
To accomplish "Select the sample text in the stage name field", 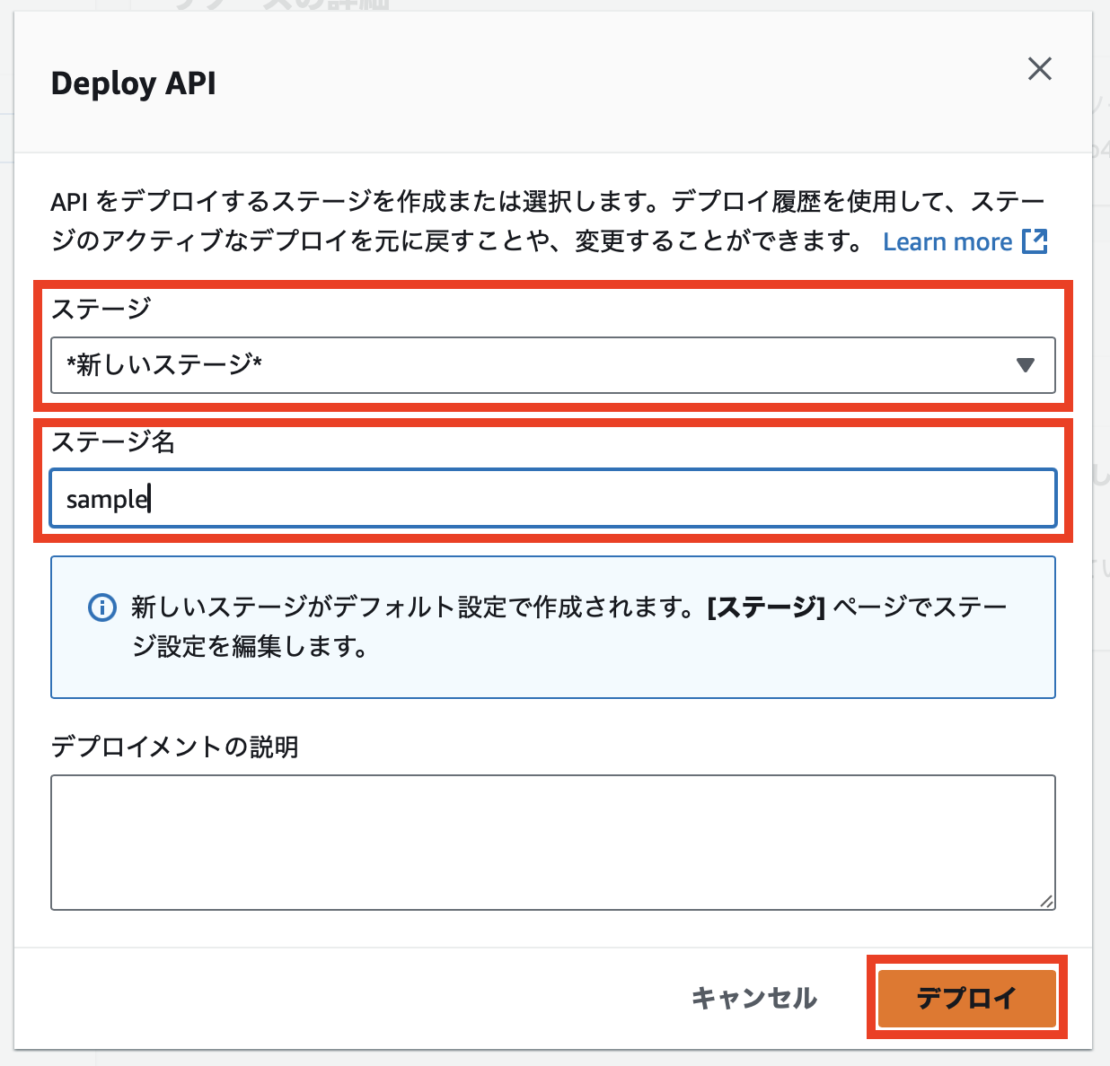I will (105, 498).
